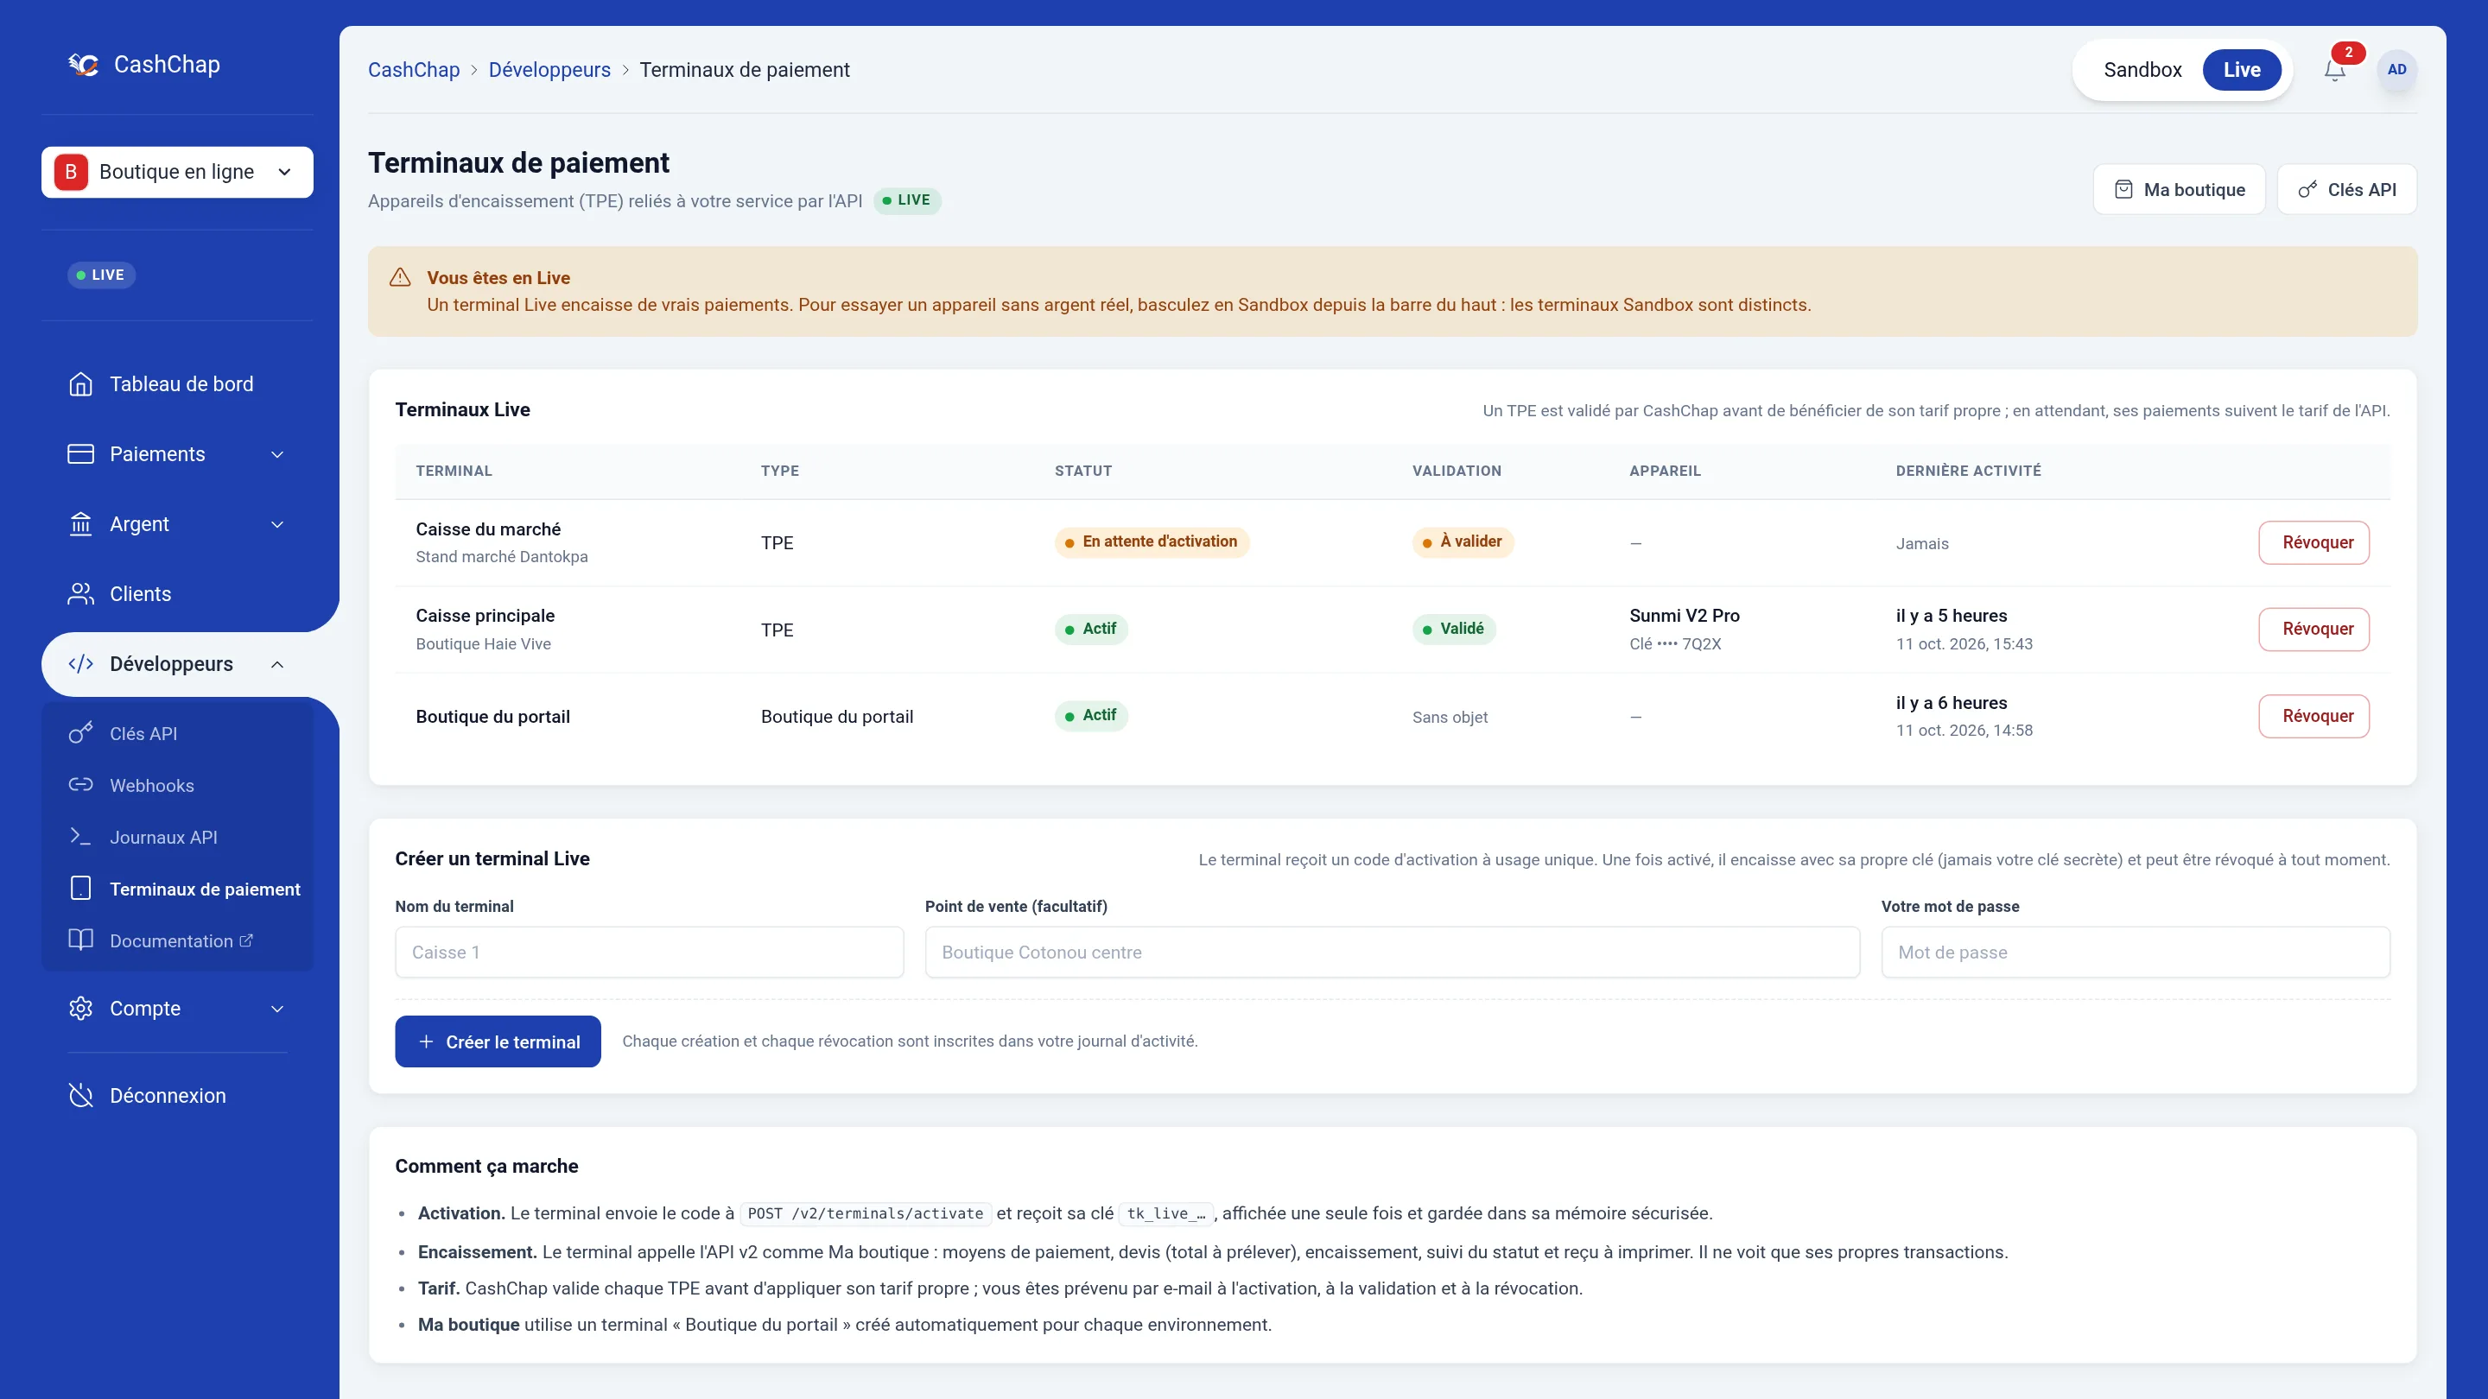Go to Clients page
Image resolution: width=2488 pixels, height=1399 pixels.
coord(178,594)
